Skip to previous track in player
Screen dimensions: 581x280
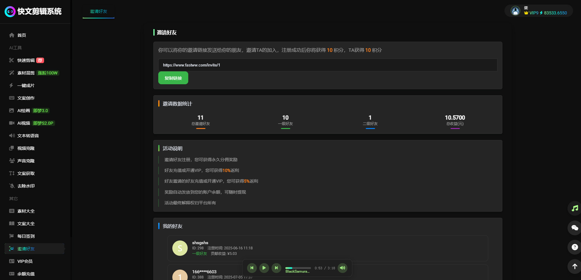[x=252, y=268]
